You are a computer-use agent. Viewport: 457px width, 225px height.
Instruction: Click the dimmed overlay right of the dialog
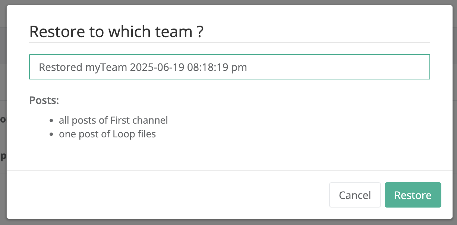click(x=454, y=111)
